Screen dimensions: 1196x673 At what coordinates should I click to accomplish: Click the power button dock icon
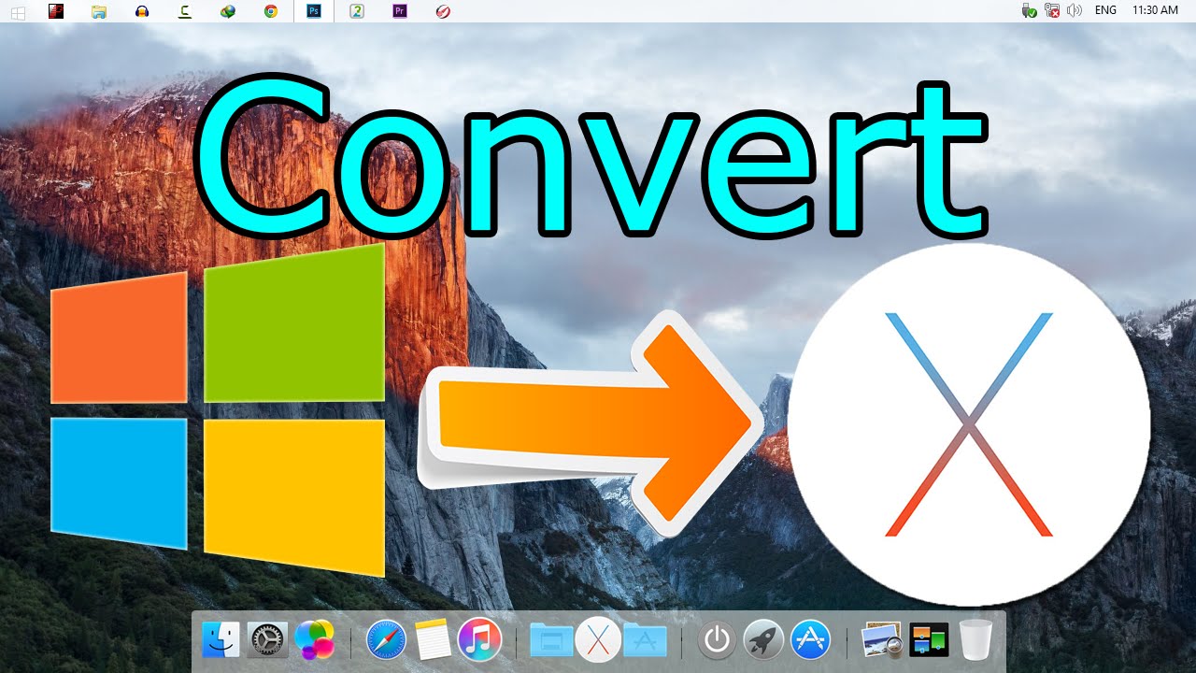coord(717,640)
